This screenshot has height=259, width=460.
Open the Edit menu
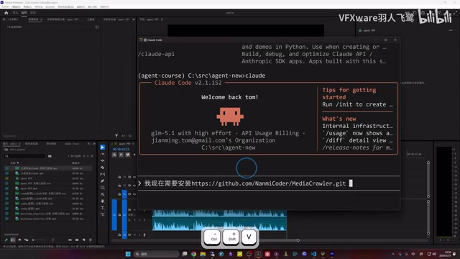(x=16, y=6)
